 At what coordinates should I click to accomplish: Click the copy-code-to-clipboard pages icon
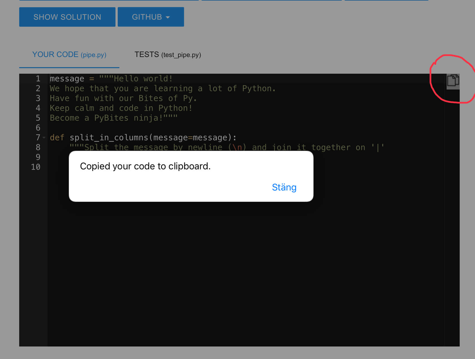click(x=453, y=81)
